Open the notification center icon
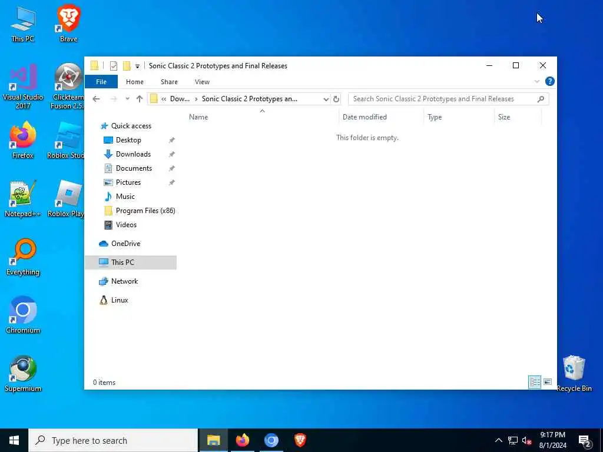Screen dimensions: 603x452 click(585, 440)
